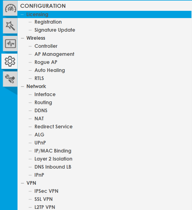Collapse the Wireless section dash
The height and width of the screenshot is (210, 192).
click(x=23, y=38)
